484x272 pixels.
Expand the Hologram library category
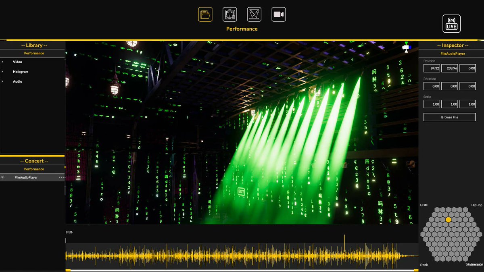[2, 72]
